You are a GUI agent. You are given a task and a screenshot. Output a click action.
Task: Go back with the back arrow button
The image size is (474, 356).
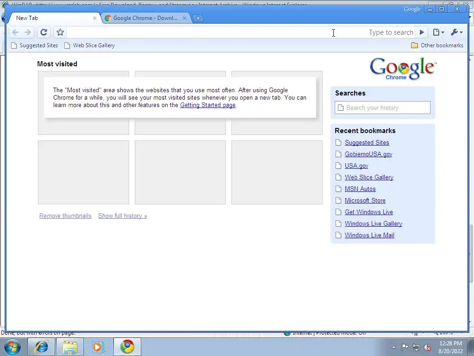[x=15, y=32]
